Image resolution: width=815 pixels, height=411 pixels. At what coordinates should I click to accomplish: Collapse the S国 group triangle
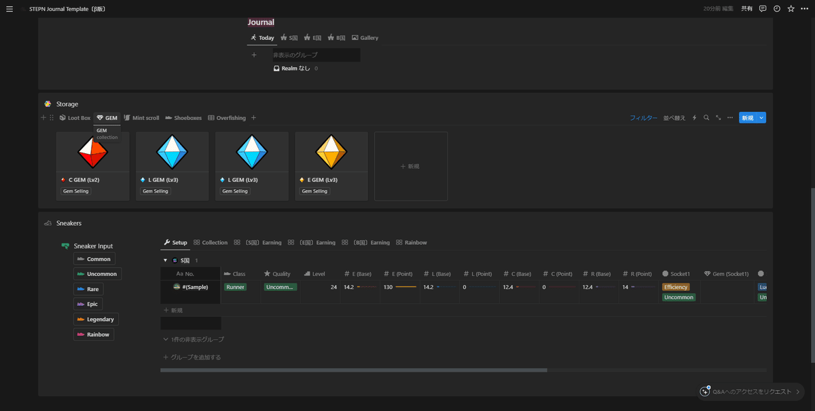coord(165,260)
